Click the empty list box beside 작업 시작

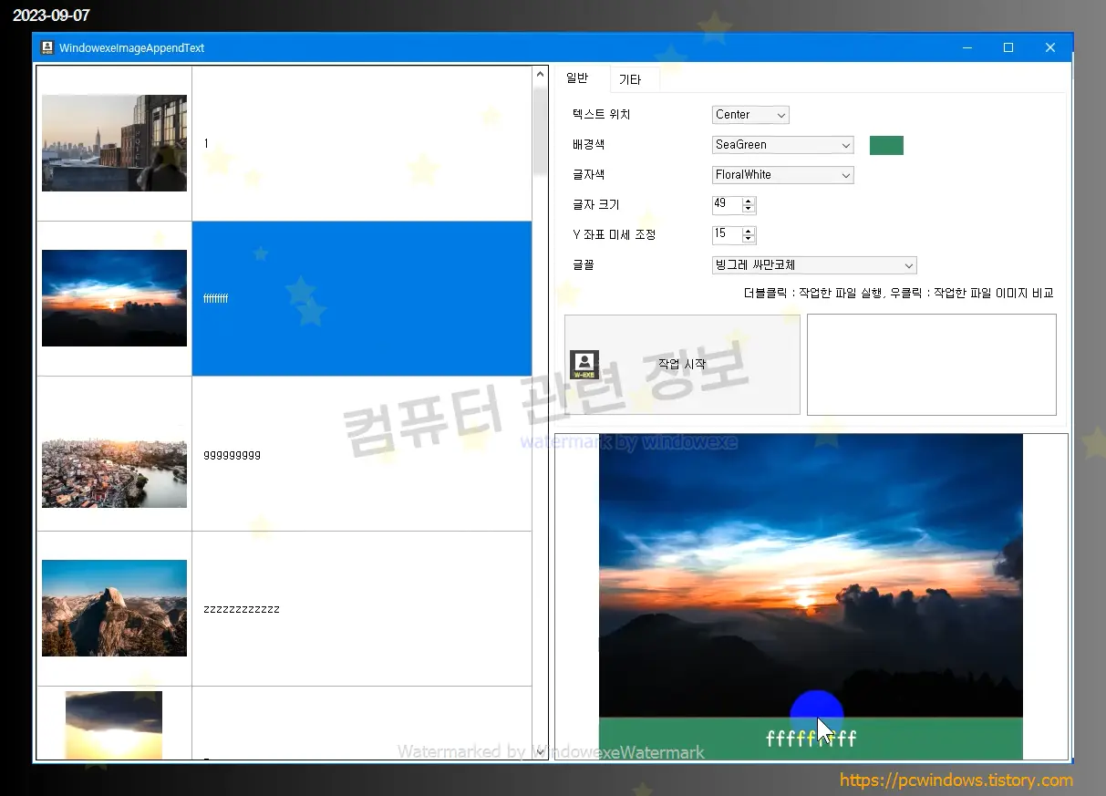coord(932,365)
